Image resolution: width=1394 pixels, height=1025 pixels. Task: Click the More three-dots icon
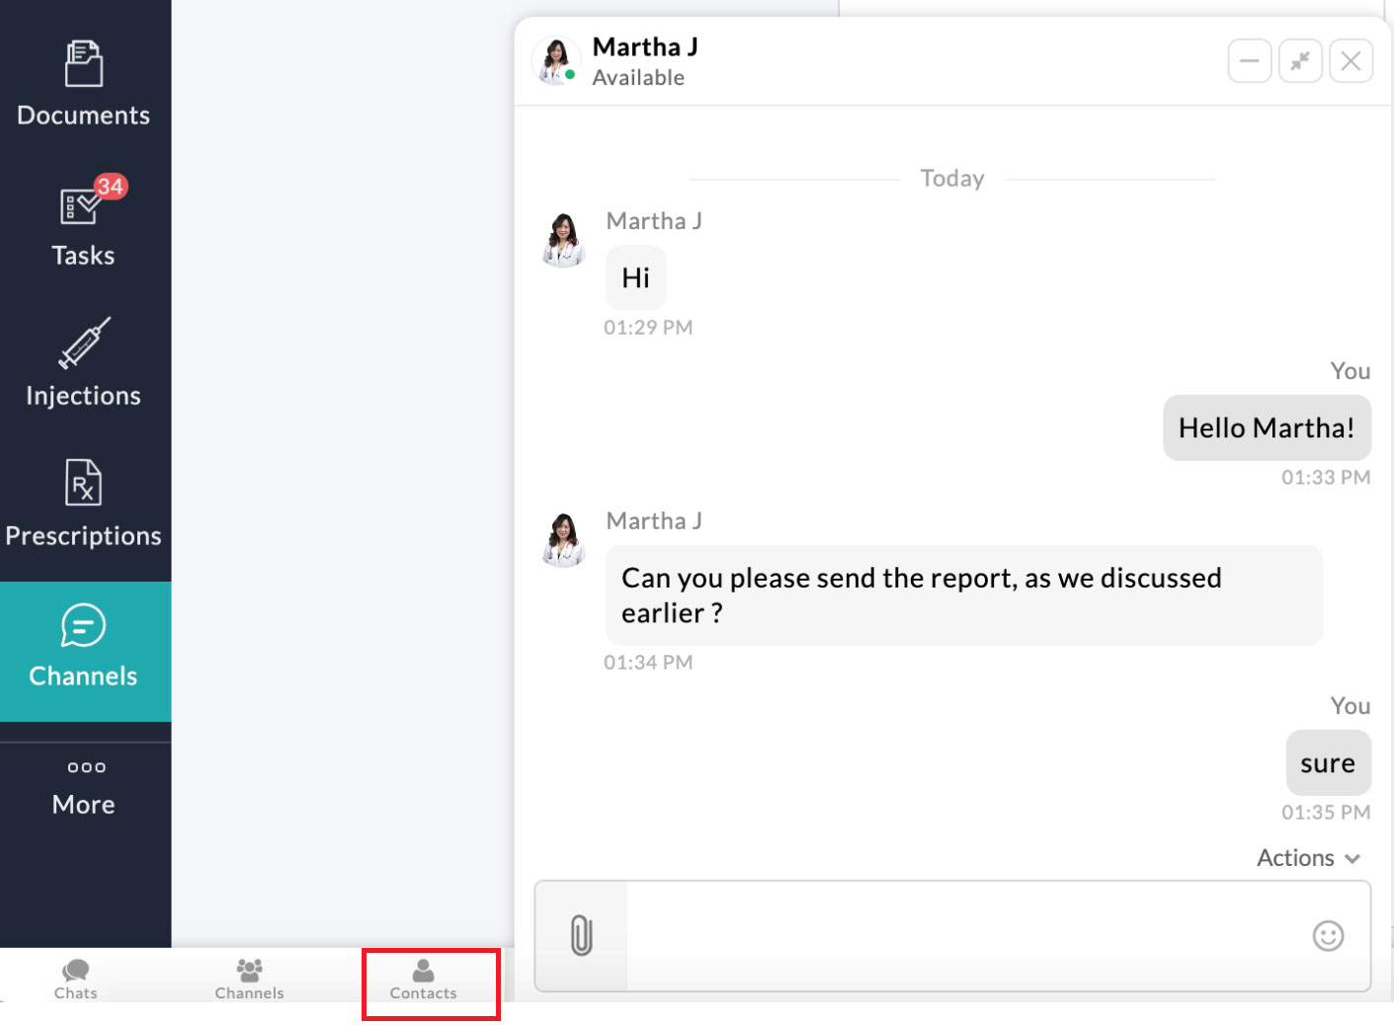pyautogui.click(x=86, y=767)
